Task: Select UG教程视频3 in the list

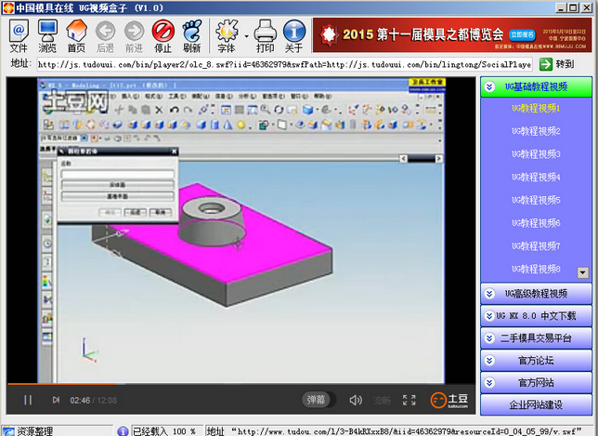Action: pos(536,154)
